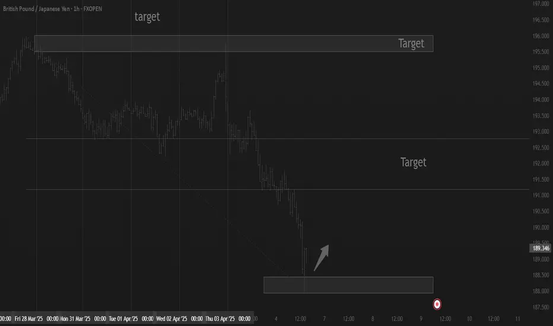The width and height of the screenshot is (553, 326).
Task: Select the horizontal line near 193.000
Action: pyautogui.click(x=278, y=139)
